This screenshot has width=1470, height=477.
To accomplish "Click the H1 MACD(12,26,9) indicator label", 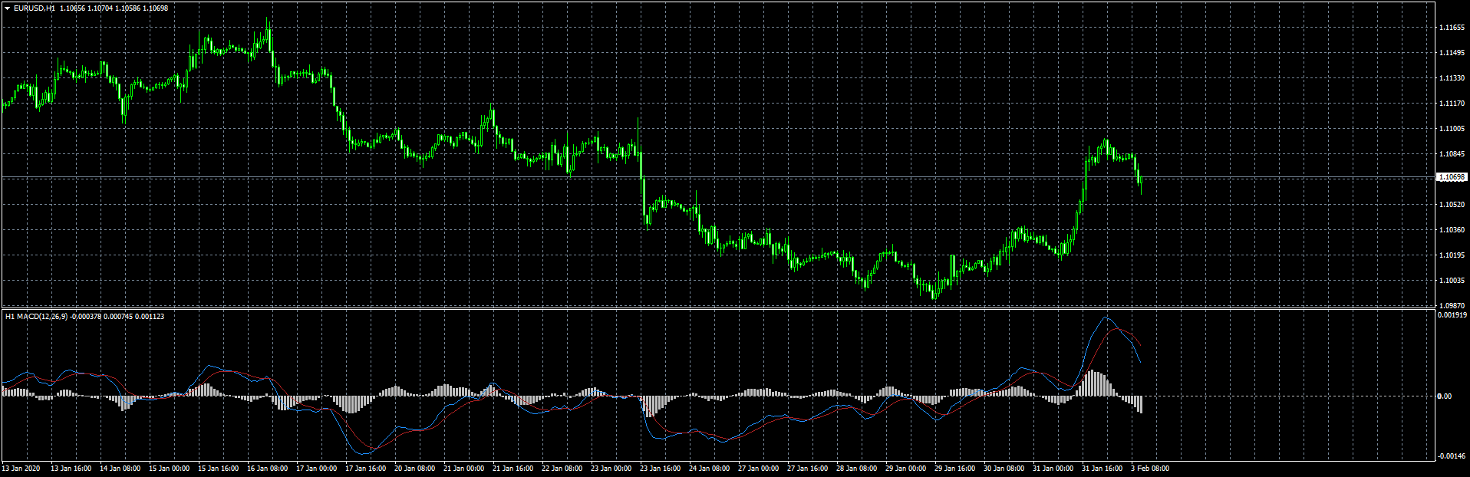I will click(x=36, y=316).
